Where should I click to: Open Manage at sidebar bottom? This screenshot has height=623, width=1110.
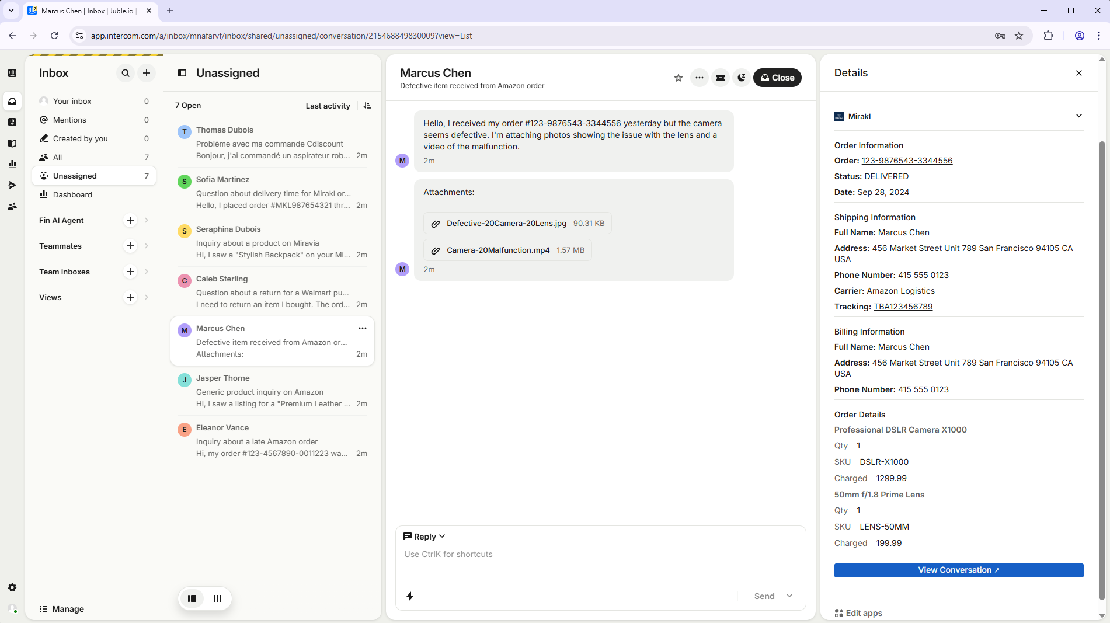click(x=62, y=609)
